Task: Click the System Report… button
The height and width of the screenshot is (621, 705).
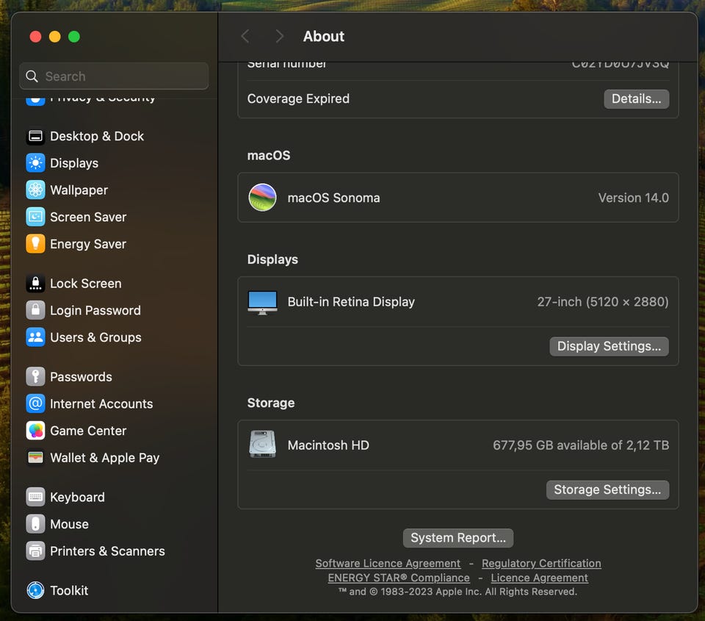Action: (458, 538)
